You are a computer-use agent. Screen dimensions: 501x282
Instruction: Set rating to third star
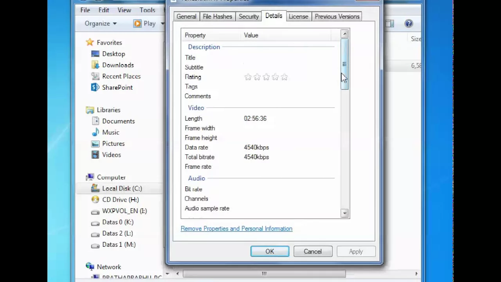click(266, 77)
